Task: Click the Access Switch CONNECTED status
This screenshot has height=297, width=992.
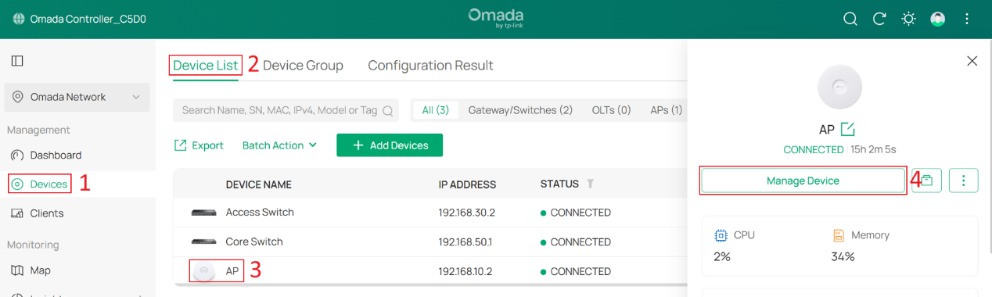Action: click(x=576, y=213)
